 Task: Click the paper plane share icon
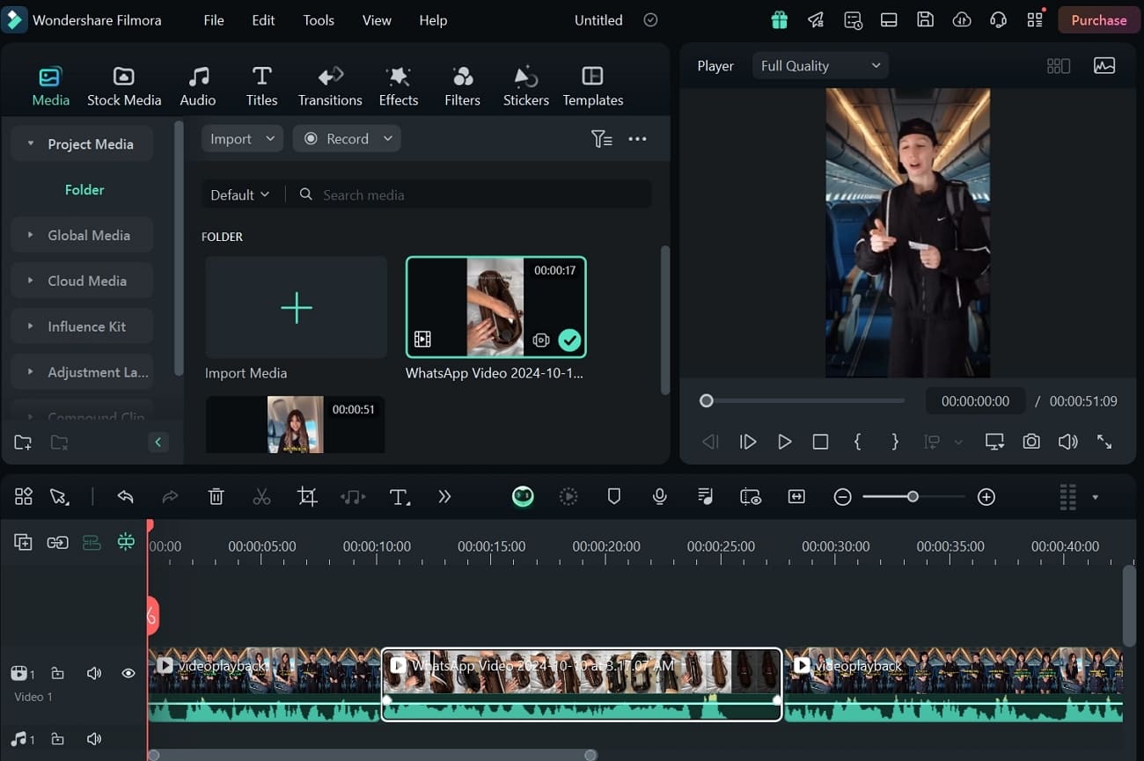816,19
